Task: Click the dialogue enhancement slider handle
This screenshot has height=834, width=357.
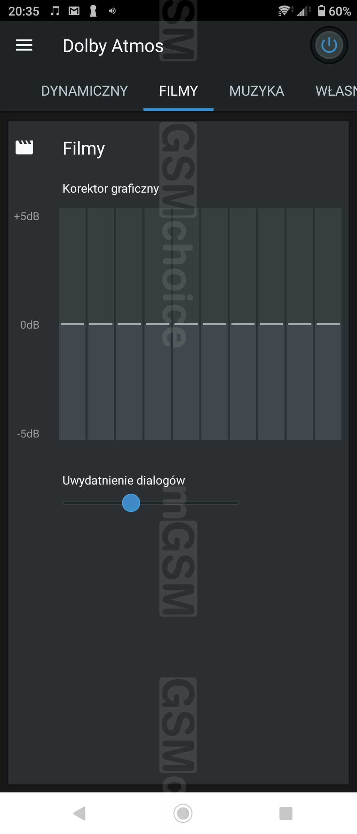Action: tap(131, 503)
